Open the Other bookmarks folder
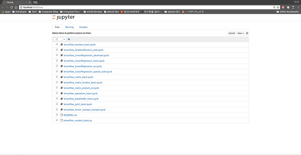This screenshot has width=301, height=155. [x=288, y=12]
